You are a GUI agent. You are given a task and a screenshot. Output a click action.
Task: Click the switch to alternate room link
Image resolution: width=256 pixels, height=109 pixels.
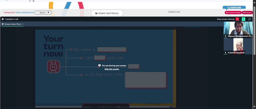pyautogui.click(x=25, y=13)
